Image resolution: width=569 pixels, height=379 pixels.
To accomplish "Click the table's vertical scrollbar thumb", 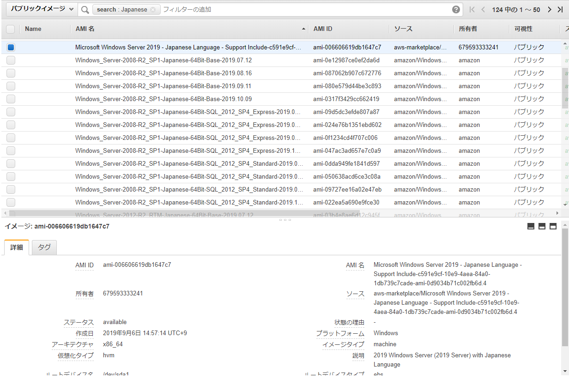I will pos(565,88).
